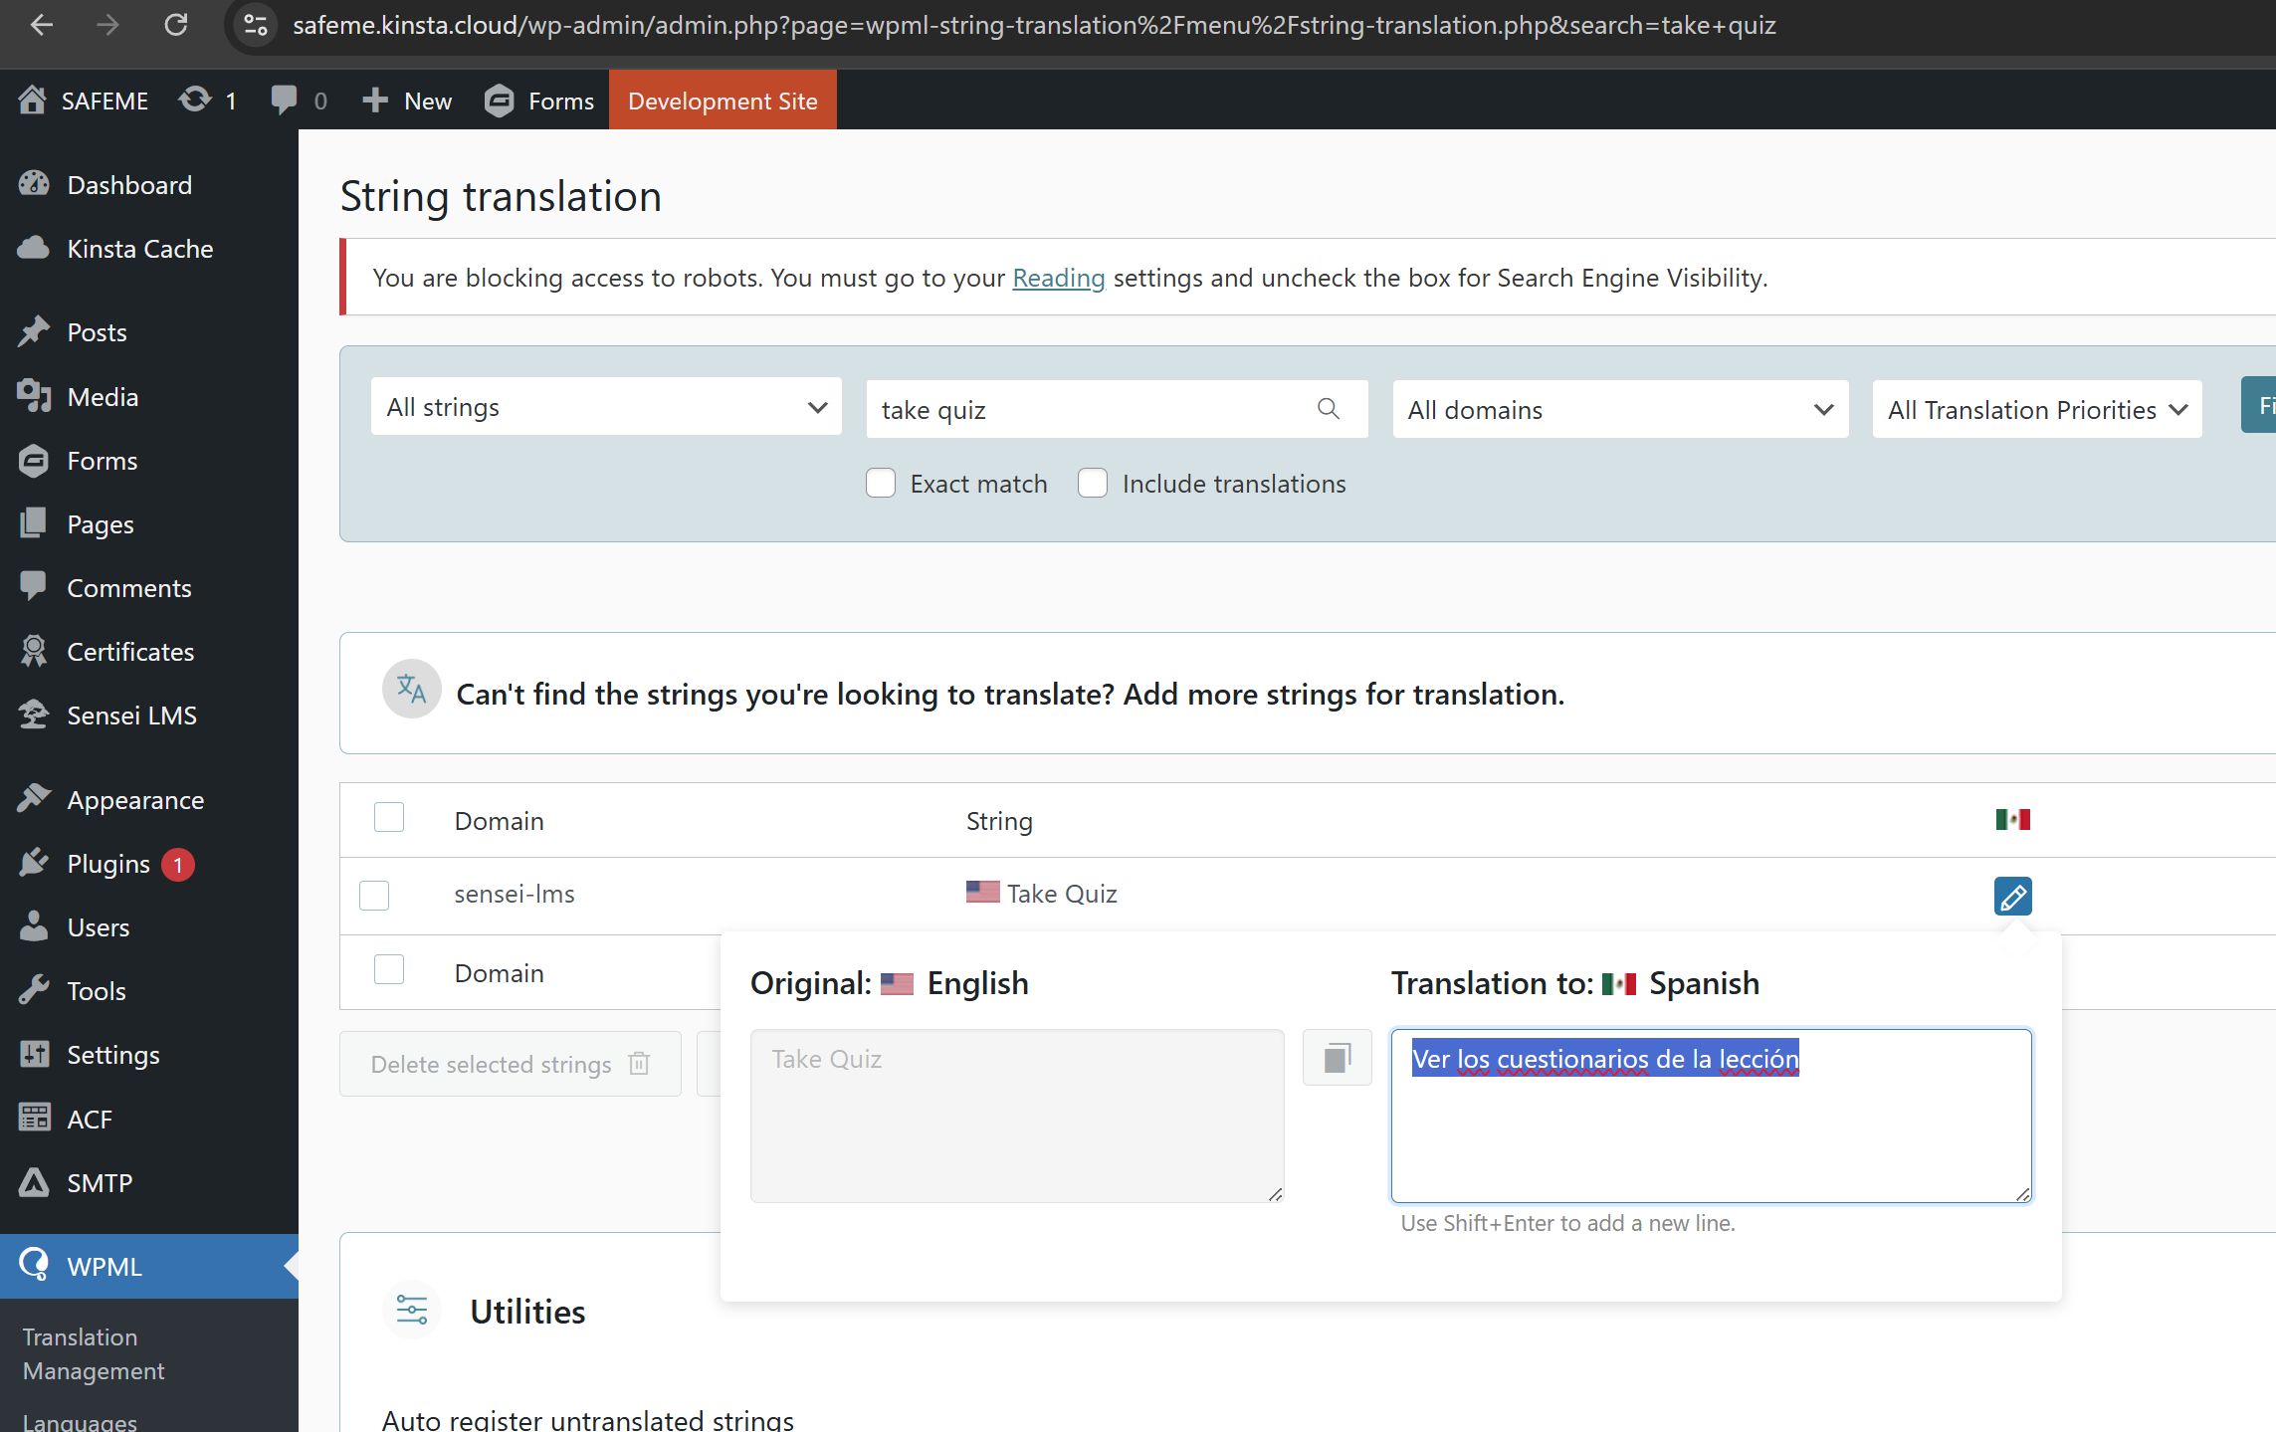2276x1432 pixels.
Task: Follow the Reading settings link
Action: [1058, 278]
